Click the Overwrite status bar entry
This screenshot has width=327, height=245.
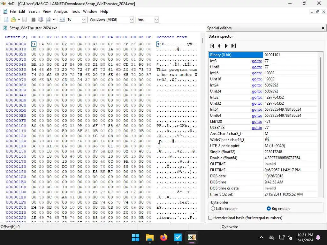[x=230, y=227]
